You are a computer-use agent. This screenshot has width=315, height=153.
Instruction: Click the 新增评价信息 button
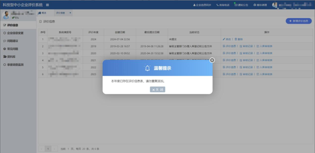coord(299,21)
